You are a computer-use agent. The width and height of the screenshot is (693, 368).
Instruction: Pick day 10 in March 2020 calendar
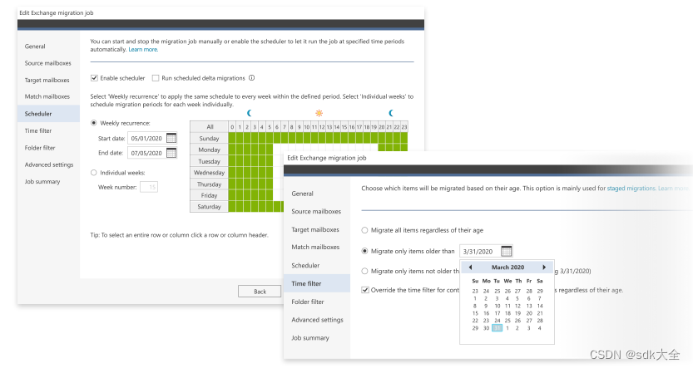[497, 306]
